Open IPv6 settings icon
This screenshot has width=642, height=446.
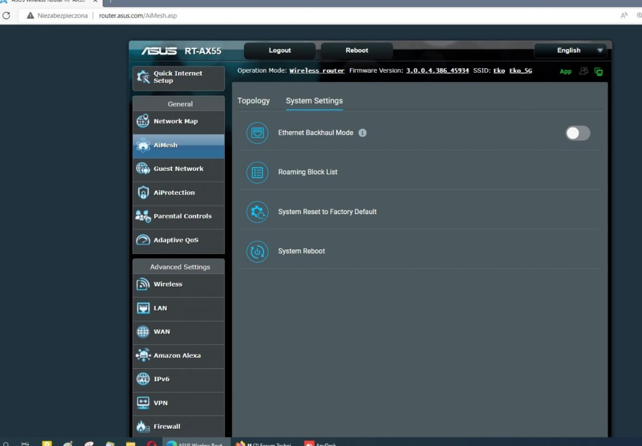point(143,379)
